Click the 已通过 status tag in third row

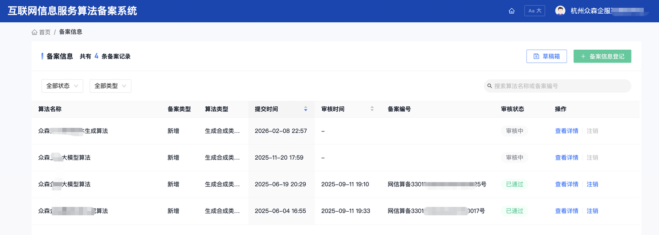tap(514, 184)
